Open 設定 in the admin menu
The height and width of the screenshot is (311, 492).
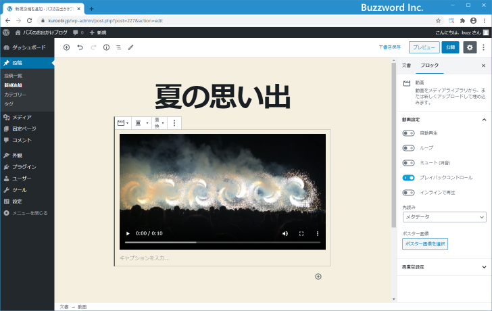[x=27, y=201]
